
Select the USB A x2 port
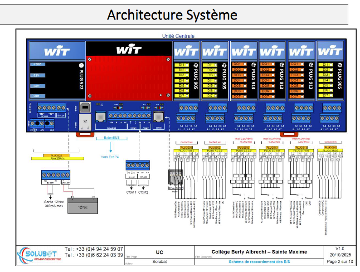coord(85,122)
